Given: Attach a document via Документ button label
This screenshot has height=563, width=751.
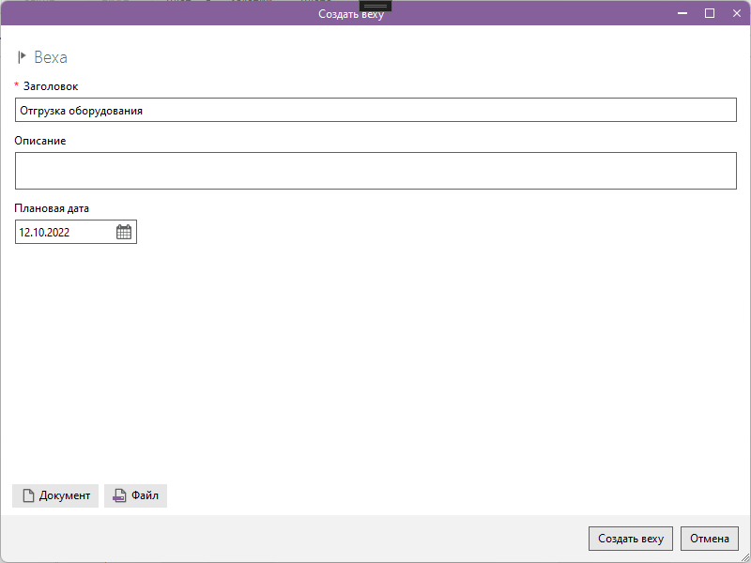Looking at the screenshot, I should tap(65, 496).
